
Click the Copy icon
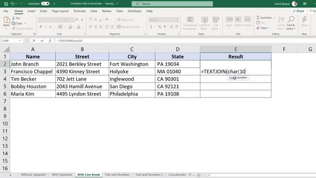(13, 23)
